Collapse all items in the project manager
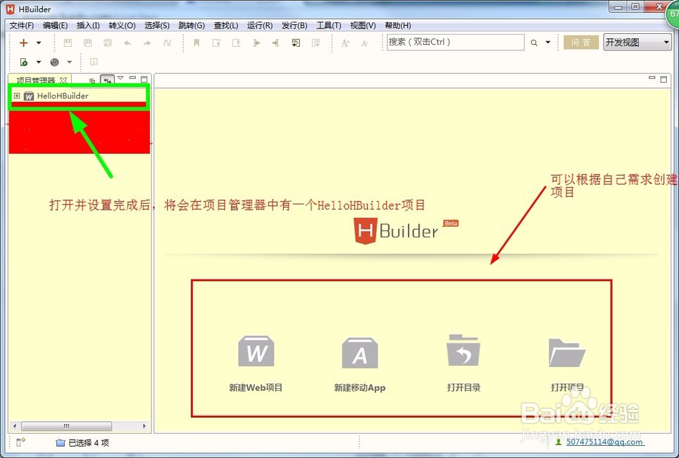 point(92,79)
